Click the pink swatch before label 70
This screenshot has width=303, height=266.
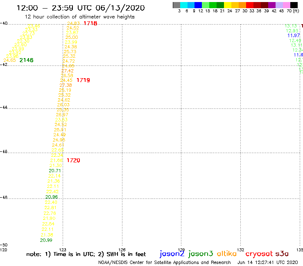pos(287,5)
